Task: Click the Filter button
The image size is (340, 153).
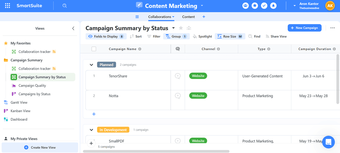Action: click(x=154, y=37)
